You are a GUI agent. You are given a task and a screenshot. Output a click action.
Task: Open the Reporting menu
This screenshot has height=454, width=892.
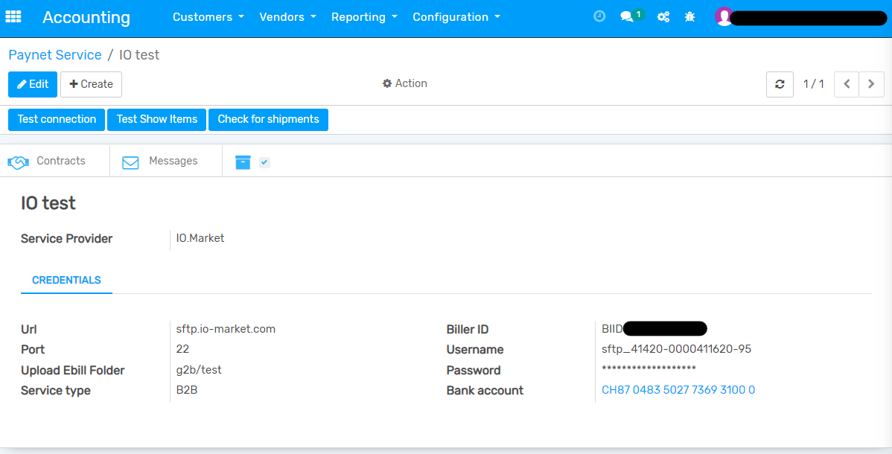click(x=363, y=16)
